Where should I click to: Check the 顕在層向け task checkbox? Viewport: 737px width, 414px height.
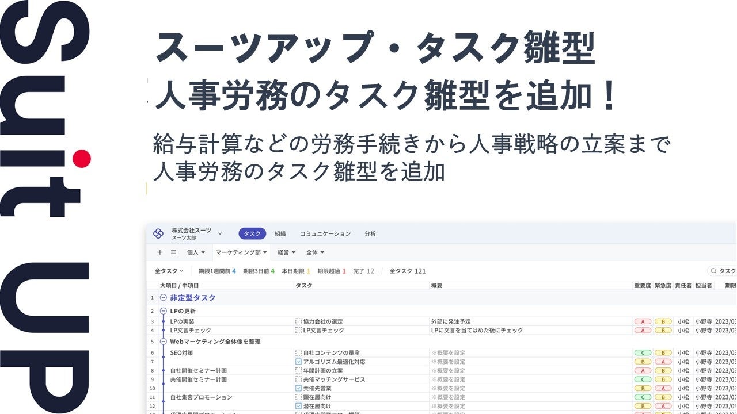(298, 397)
